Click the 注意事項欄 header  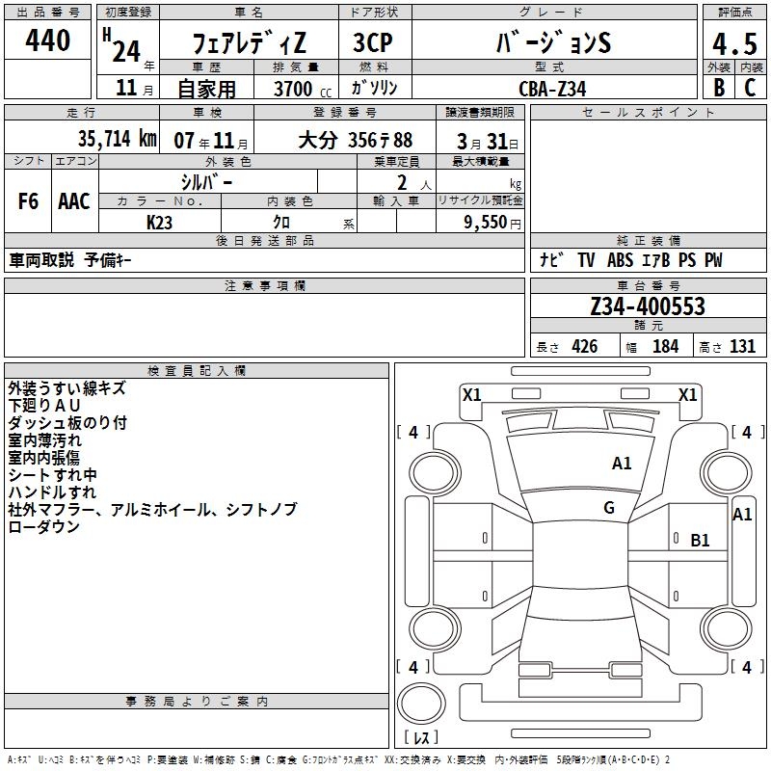(264, 285)
